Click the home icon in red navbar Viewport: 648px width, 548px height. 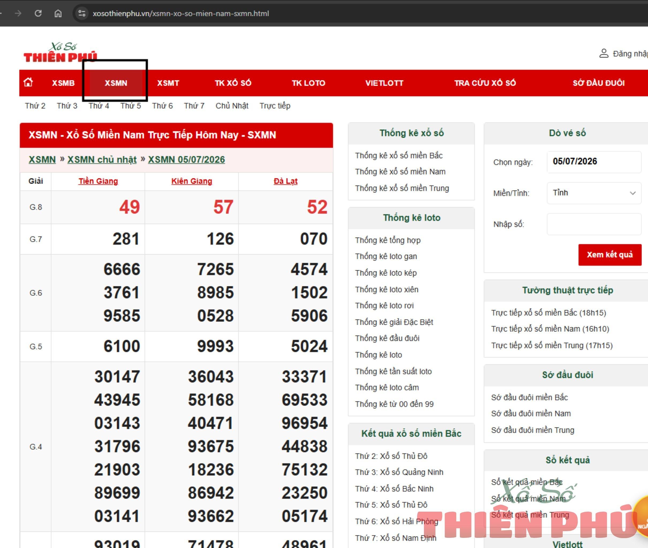pos(28,82)
